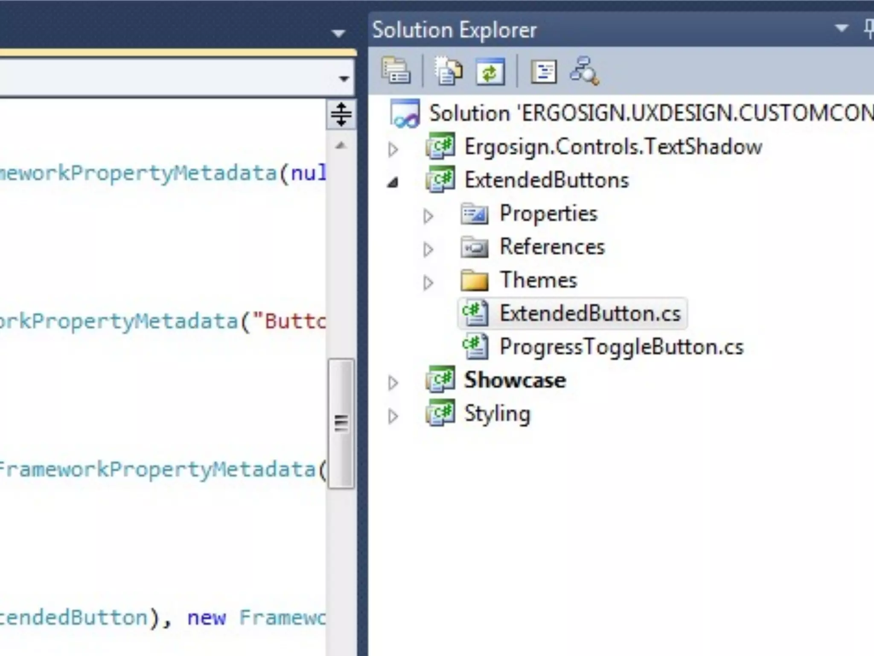Collapse the ExtendedButtons project node
This screenshot has width=874, height=656.
pyautogui.click(x=393, y=183)
